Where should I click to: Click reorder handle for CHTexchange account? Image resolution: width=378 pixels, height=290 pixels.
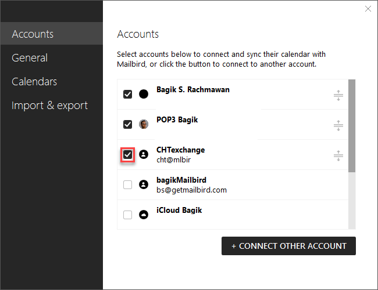point(338,155)
